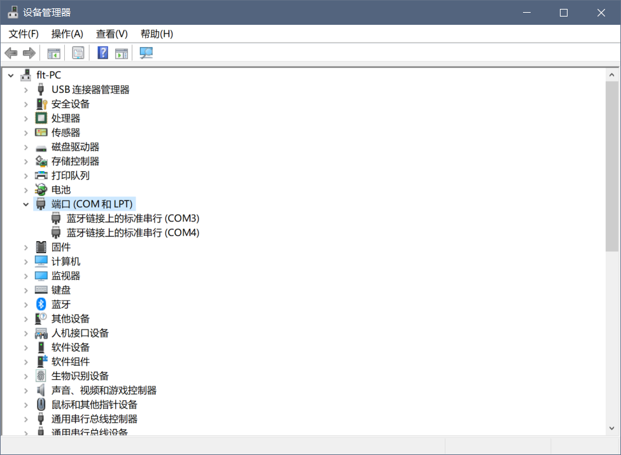
Task: Expand the 通用串行总线控制器 category
Action: pyautogui.click(x=26, y=419)
